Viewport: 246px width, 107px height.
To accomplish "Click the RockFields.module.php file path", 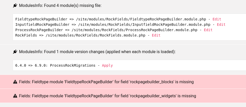I will [95, 35].
